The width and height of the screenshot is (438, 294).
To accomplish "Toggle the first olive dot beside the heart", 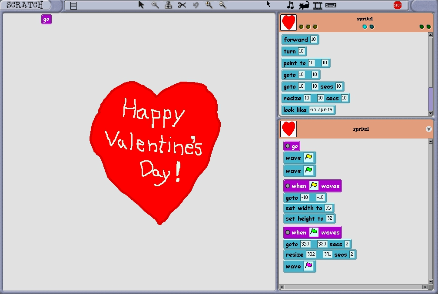I will coord(301,26).
